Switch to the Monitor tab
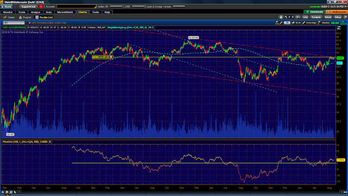 point(8,12)
